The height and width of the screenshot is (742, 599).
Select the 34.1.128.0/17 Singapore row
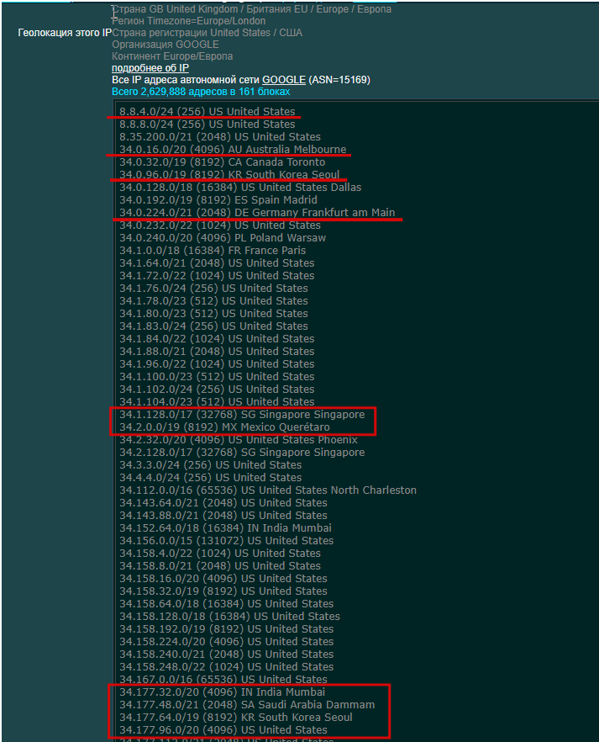(x=242, y=415)
